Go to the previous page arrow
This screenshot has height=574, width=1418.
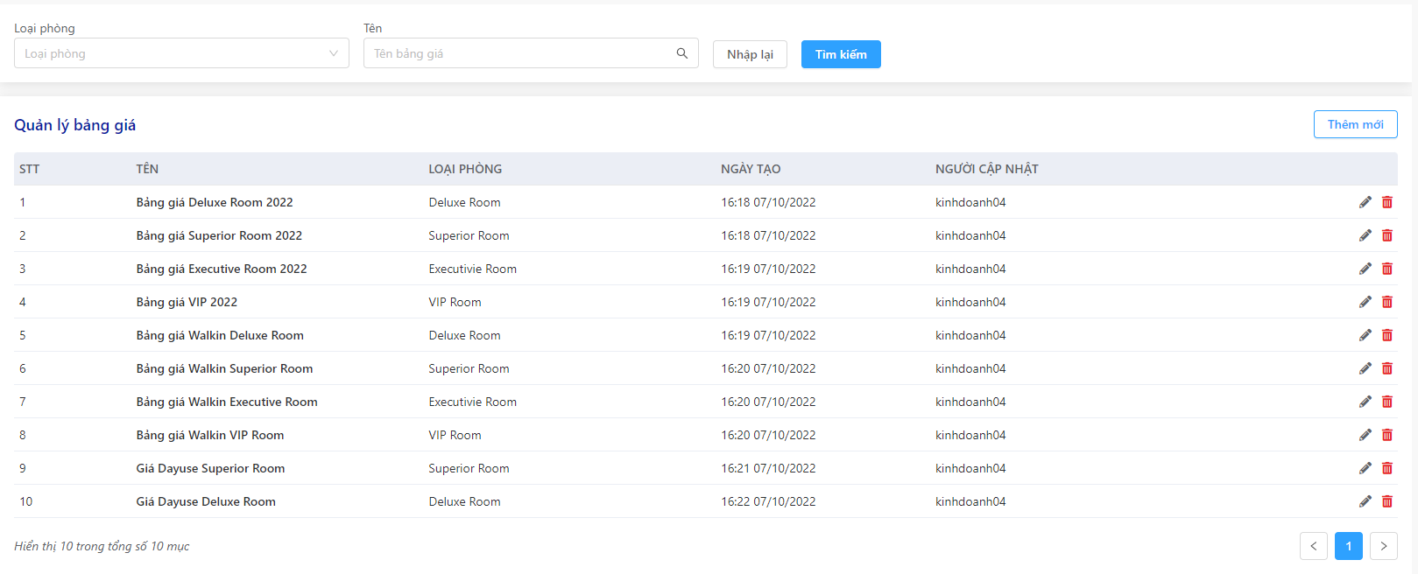point(1313,546)
